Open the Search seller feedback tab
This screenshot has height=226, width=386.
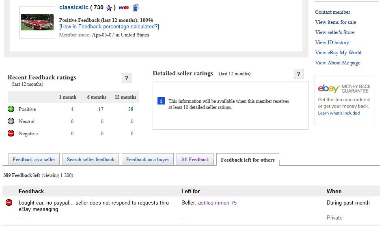(91, 160)
